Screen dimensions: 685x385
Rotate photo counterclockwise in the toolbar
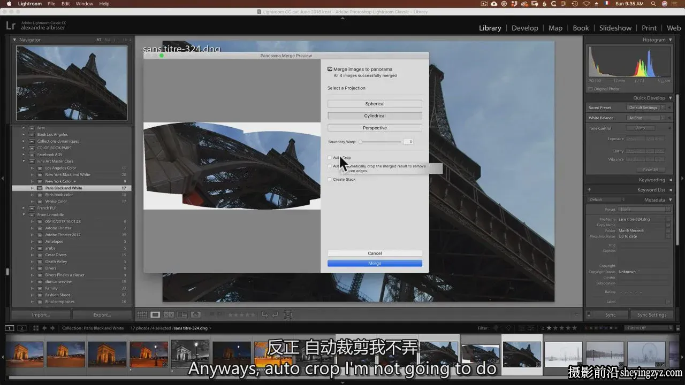[264, 315]
